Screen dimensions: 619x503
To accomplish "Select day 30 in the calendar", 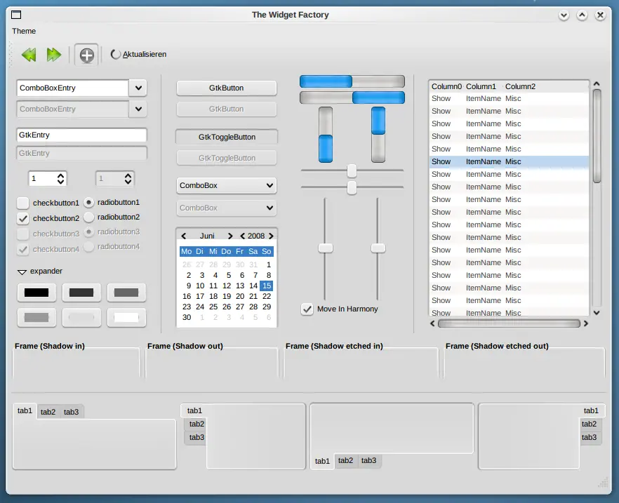I will [x=187, y=317].
